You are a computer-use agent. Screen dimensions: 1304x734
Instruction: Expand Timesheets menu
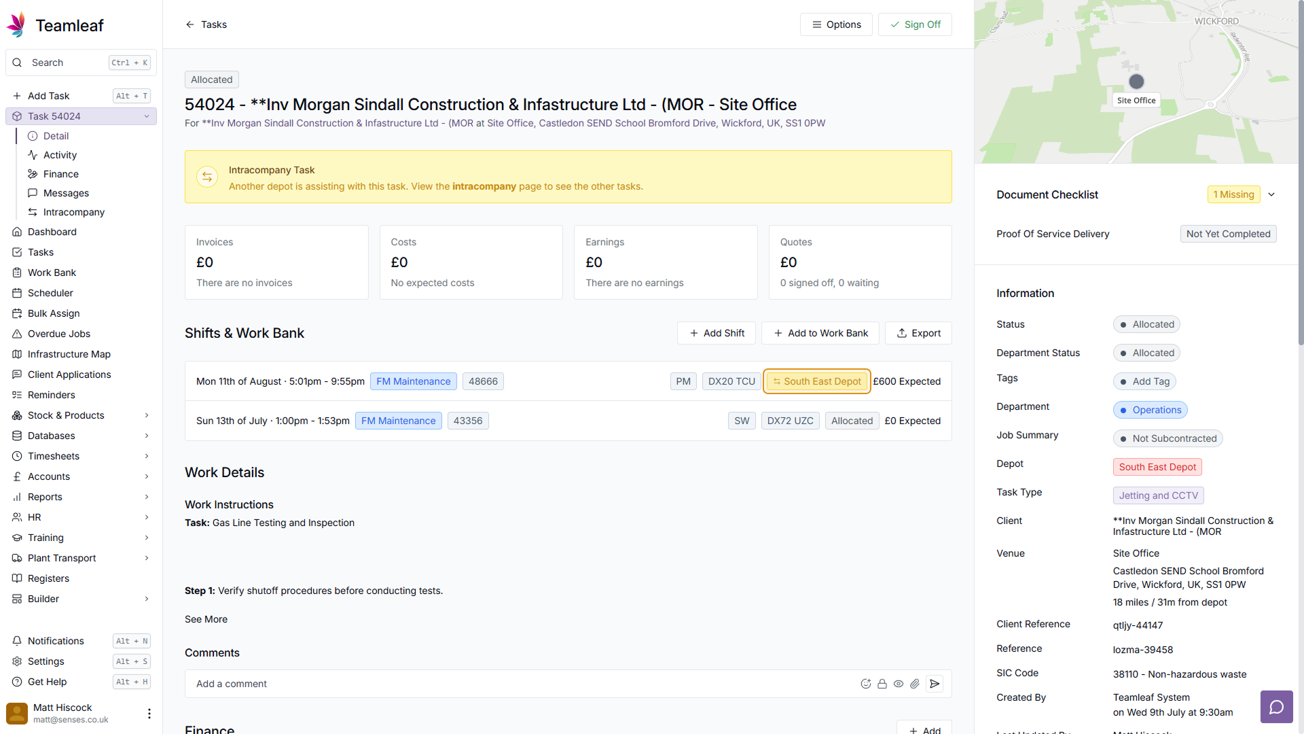point(81,456)
